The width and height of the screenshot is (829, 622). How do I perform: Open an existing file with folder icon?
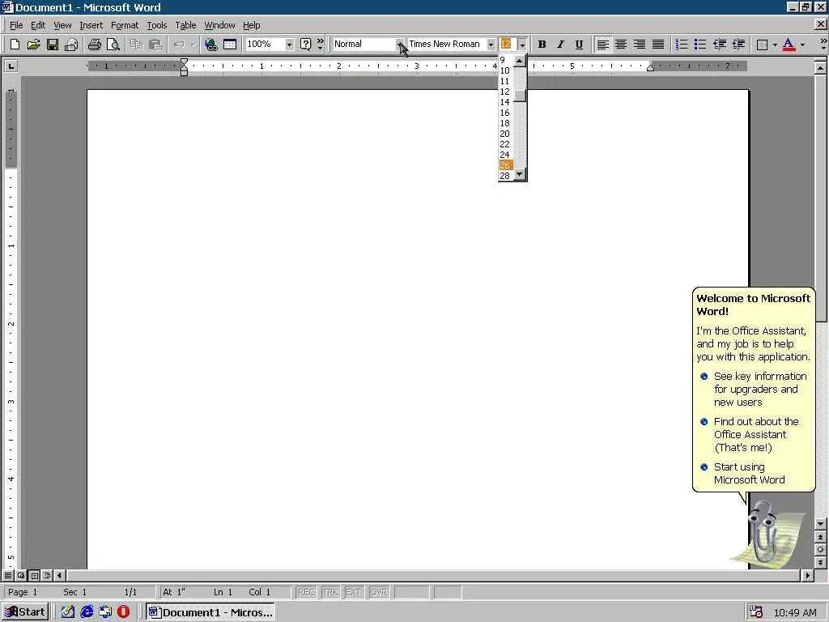(33, 45)
